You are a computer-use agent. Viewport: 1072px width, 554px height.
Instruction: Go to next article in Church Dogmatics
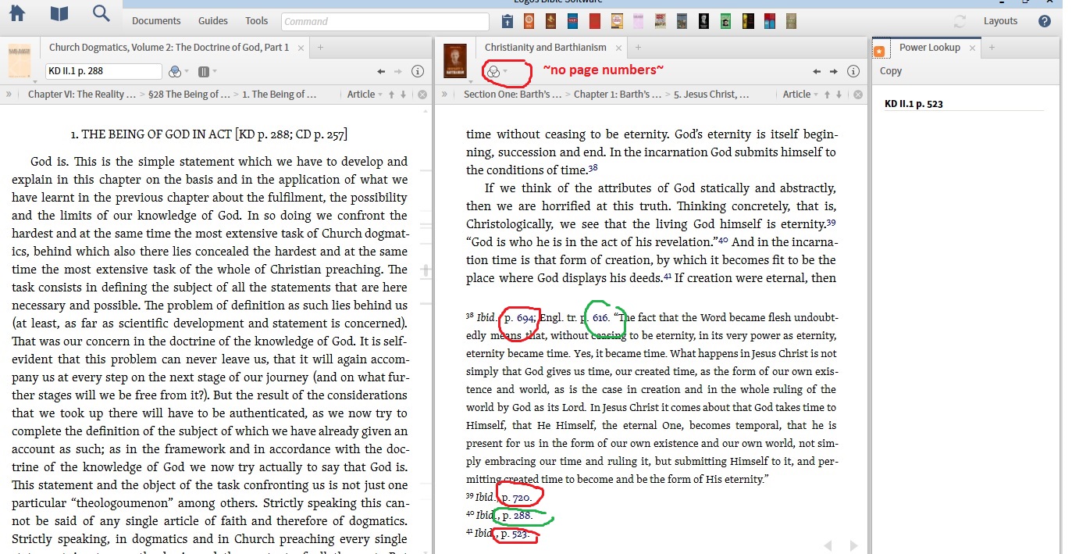[403, 95]
